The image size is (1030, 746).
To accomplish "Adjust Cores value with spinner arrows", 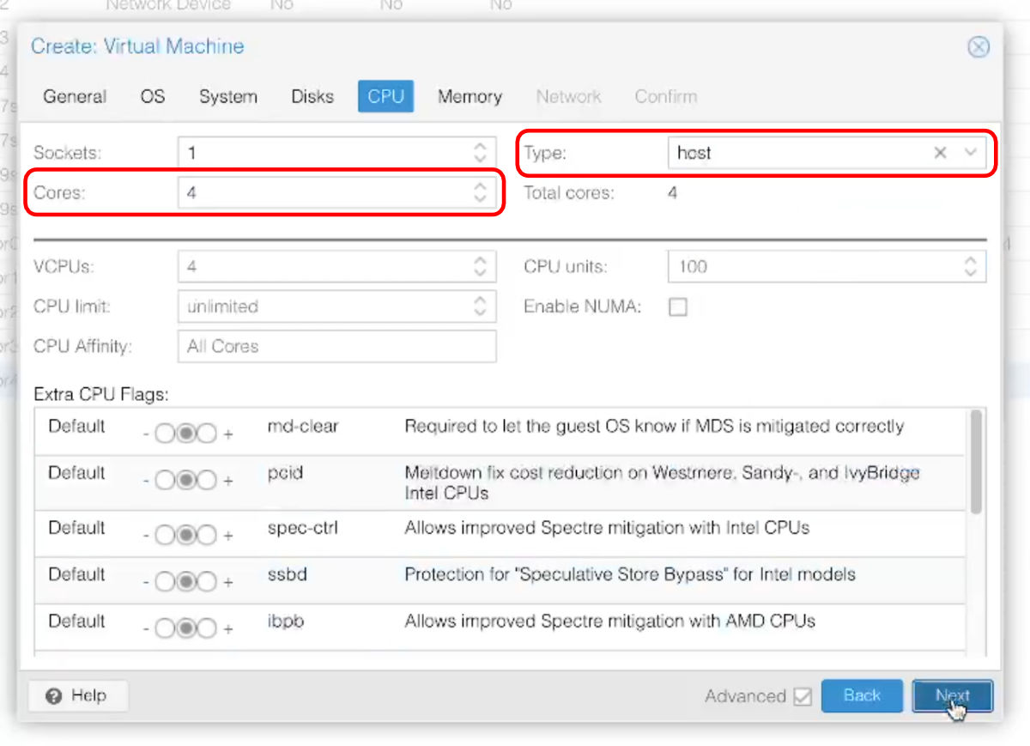I will 480,193.
